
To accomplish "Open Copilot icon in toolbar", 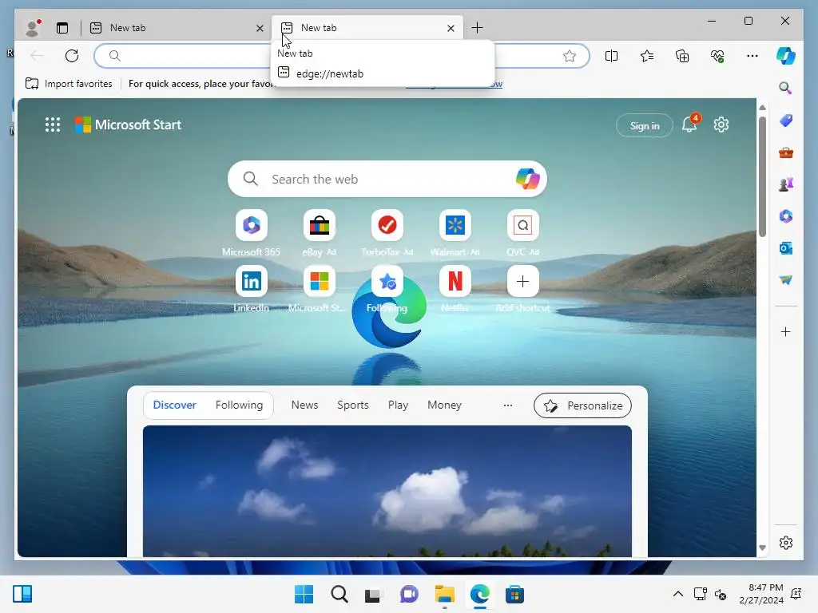I will [x=786, y=56].
